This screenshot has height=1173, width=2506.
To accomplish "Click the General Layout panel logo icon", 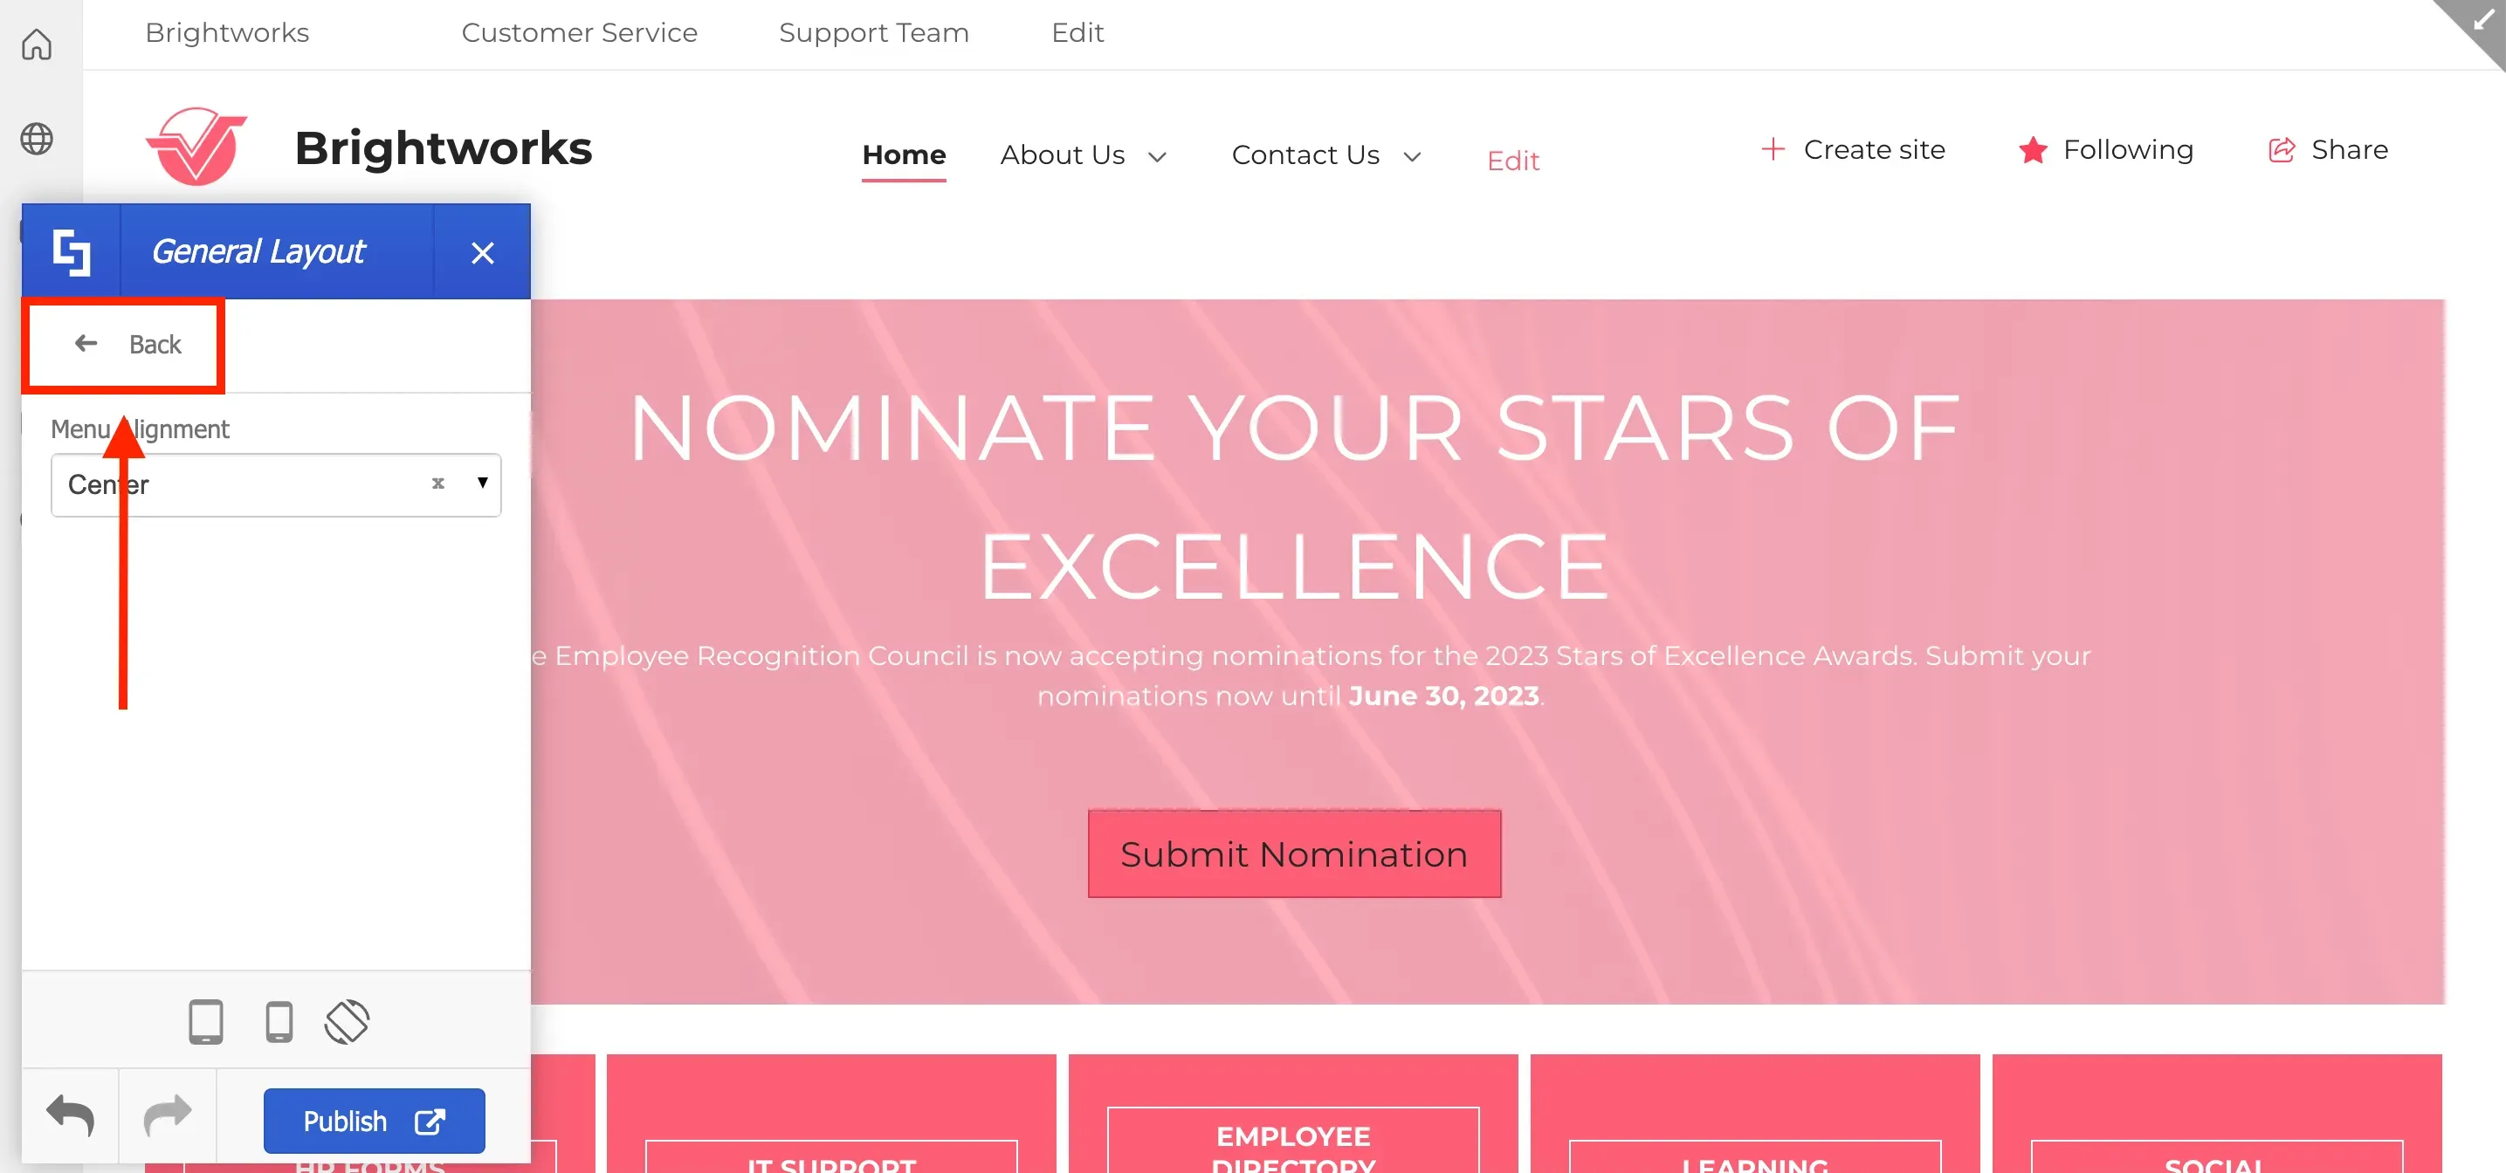I will [71, 252].
